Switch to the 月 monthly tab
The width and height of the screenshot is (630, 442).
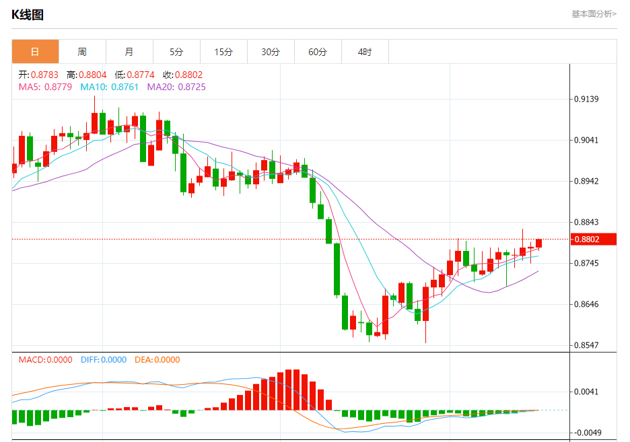(x=129, y=51)
